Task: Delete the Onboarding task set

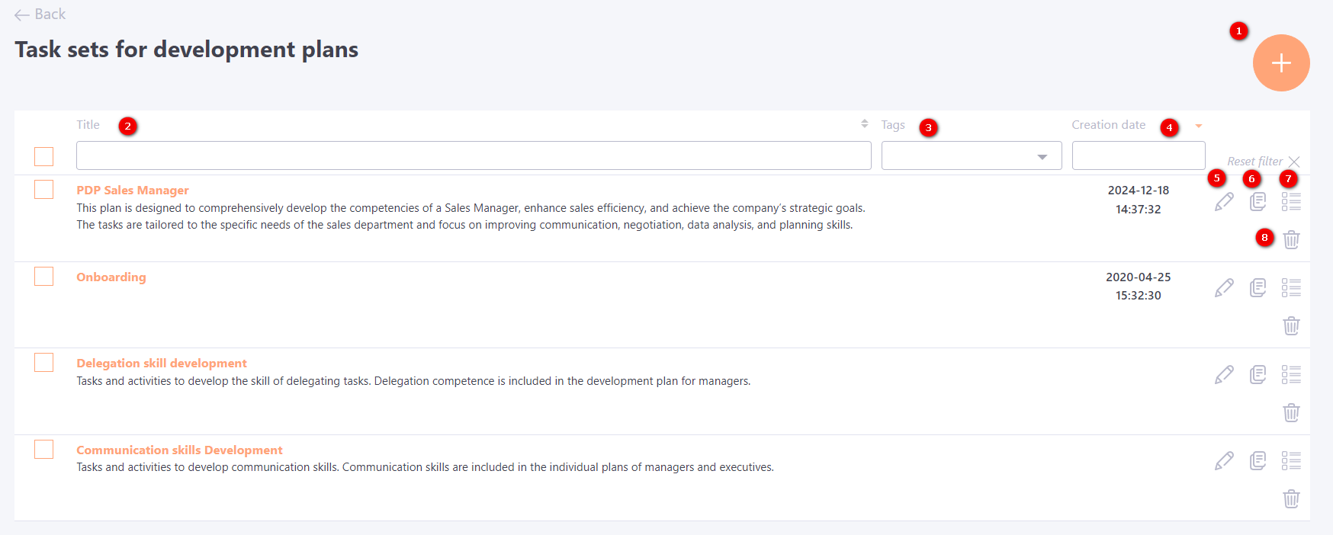Action: pos(1291,326)
